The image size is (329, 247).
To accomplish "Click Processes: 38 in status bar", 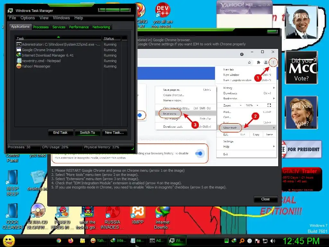I will (x=19, y=147).
